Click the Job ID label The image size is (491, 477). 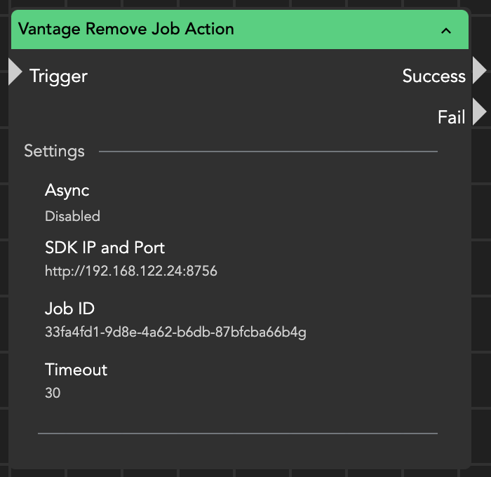coord(69,309)
